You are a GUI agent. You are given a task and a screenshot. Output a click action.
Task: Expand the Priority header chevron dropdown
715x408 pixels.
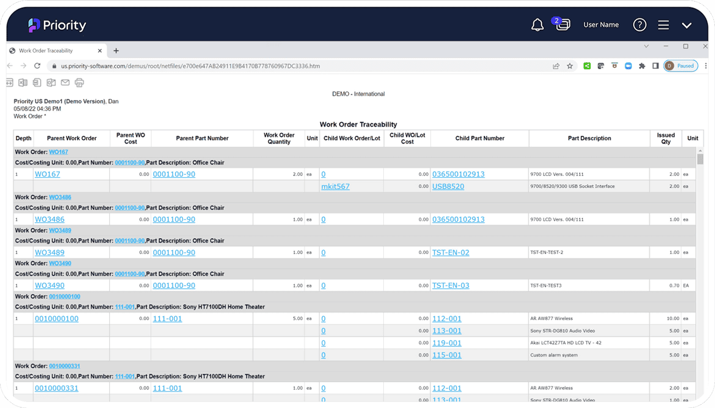pyautogui.click(x=686, y=25)
